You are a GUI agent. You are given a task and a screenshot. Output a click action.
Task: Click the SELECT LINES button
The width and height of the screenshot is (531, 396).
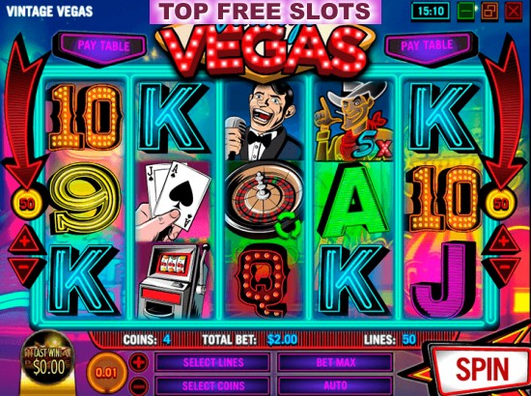pyautogui.click(x=213, y=362)
